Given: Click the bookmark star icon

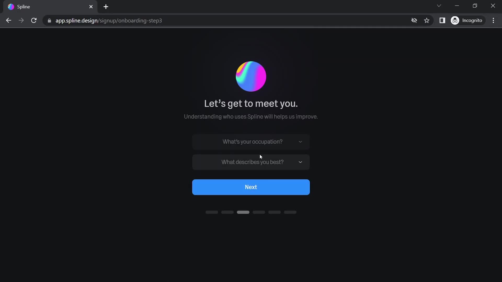Looking at the screenshot, I should tap(427, 20).
